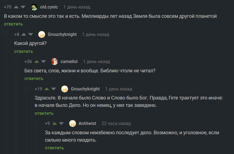Image resolution: width=234 pixels, height=154 pixels.
Task: Collapse Grouchyknight's +19 comment thread
Action: (27, 89)
